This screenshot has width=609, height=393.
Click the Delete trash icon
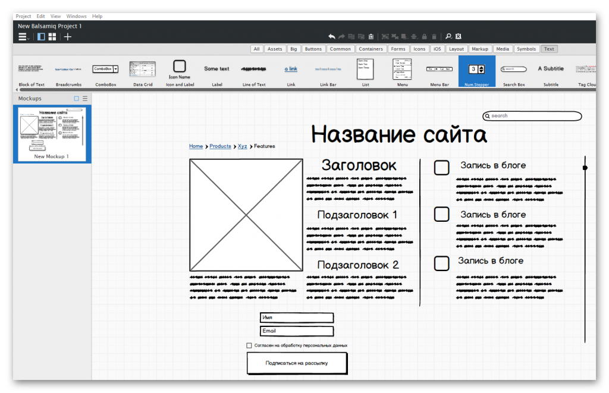(x=434, y=37)
